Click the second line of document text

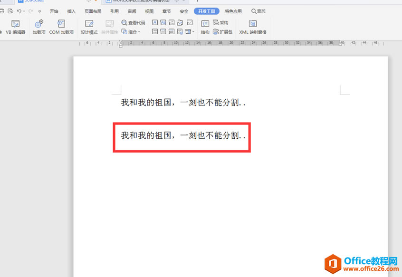pyautogui.click(x=183, y=135)
